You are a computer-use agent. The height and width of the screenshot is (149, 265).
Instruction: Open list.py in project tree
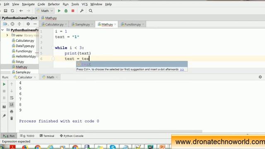[x=19, y=62]
